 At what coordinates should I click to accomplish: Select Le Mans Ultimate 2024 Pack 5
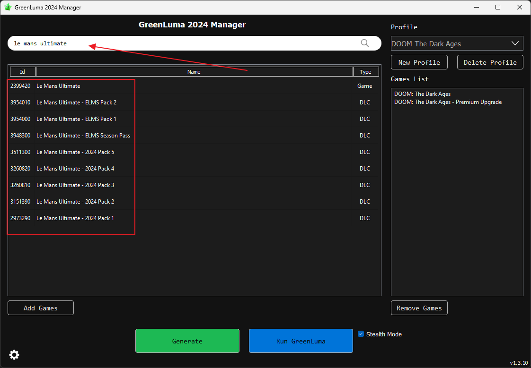(75, 152)
